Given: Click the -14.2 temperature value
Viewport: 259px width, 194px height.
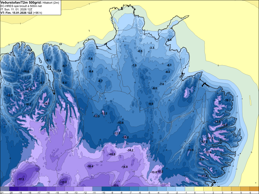Looking at the screenshot, I should tap(130, 150).
